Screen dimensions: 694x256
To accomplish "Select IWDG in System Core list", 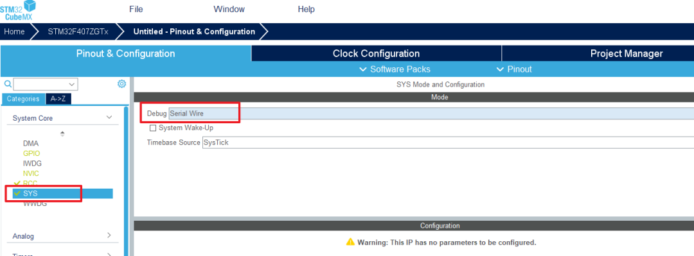I will (x=32, y=163).
